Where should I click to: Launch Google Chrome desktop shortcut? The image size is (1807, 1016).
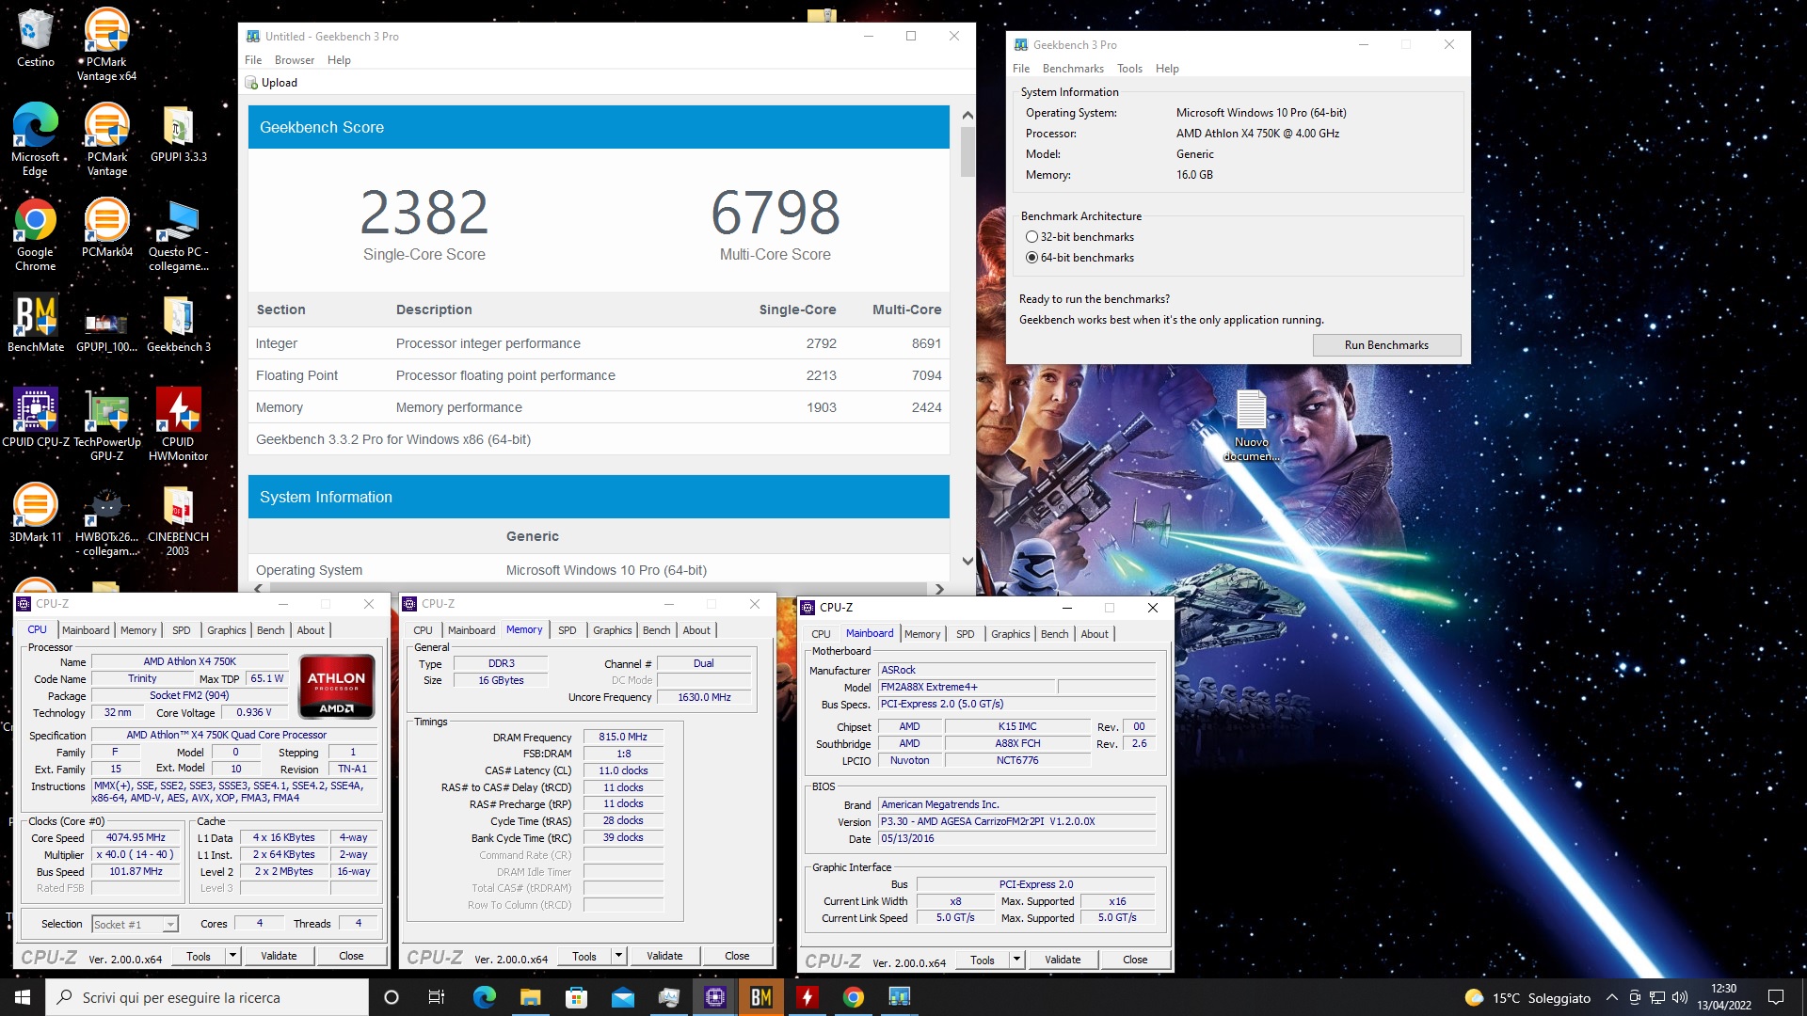(36, 234)
